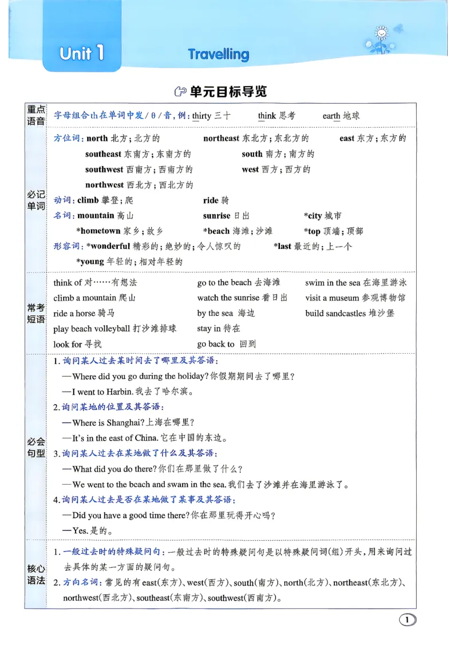Image resolution: width=458 pixels, height=648 pixels.
Task: Click the Unit 1 header label
Action: 82,54
